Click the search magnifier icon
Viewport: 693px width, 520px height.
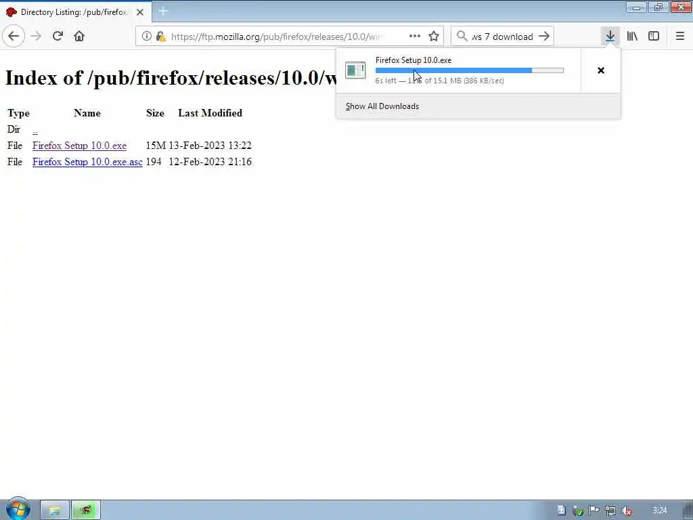pyautogui.click(x=462, y=37)
